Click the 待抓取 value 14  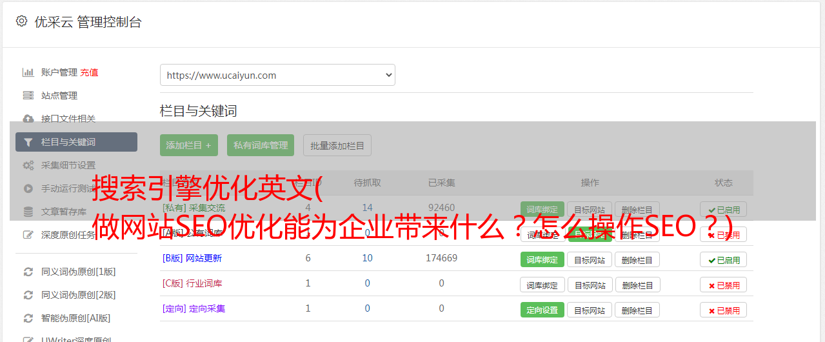368,208
